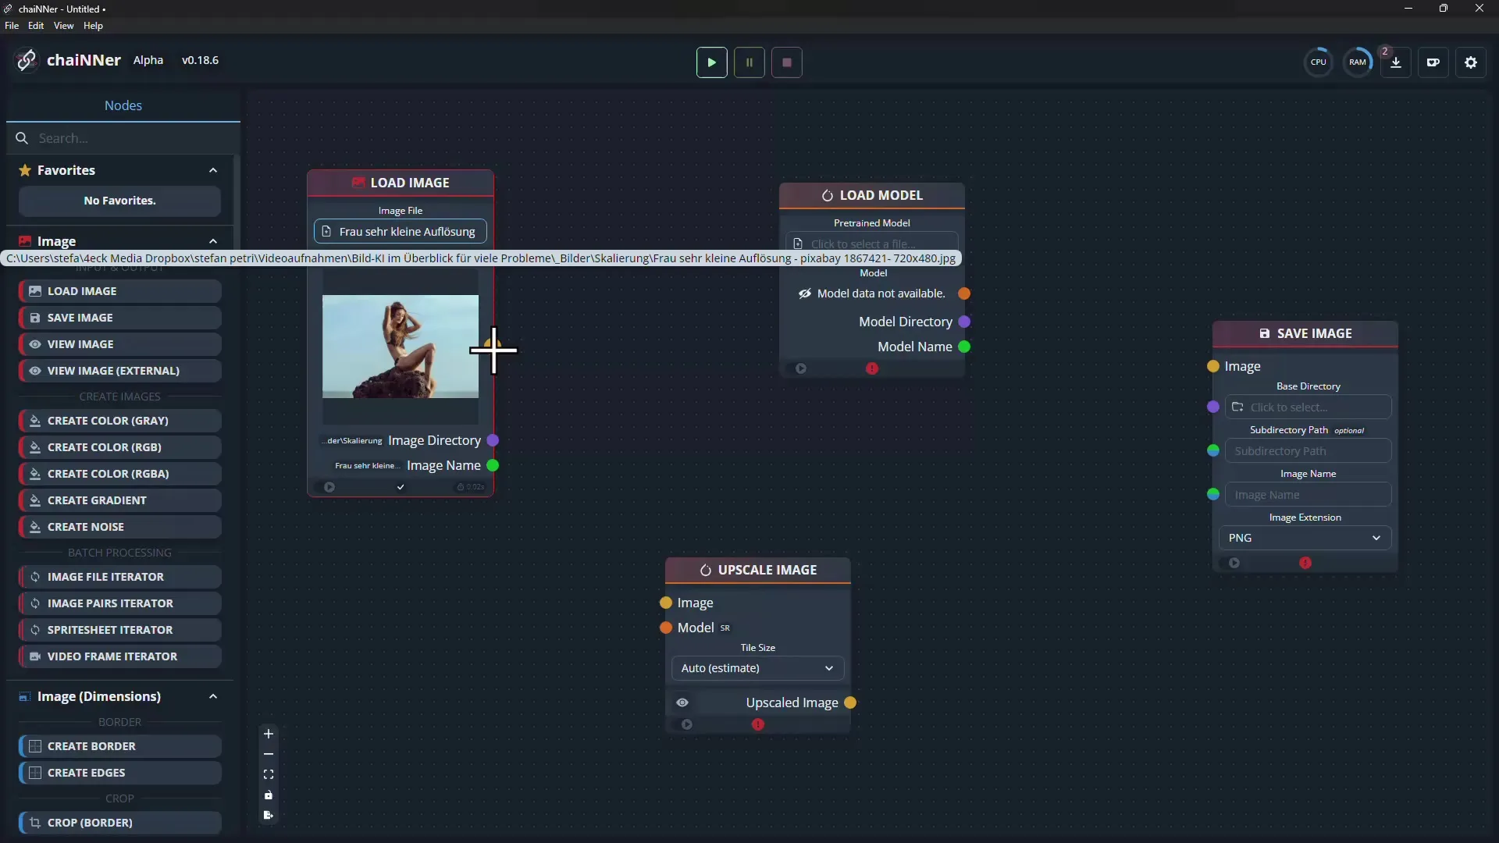Open the File menu
Screen dimensions: 1499x843
coord(12,25)
